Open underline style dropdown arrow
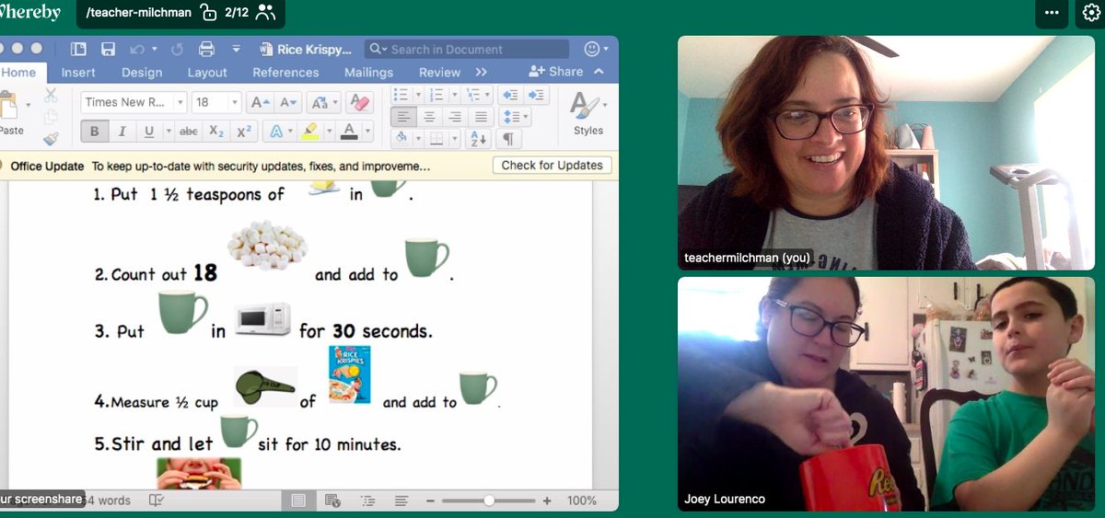The image size is (1105, 518). 168,132
